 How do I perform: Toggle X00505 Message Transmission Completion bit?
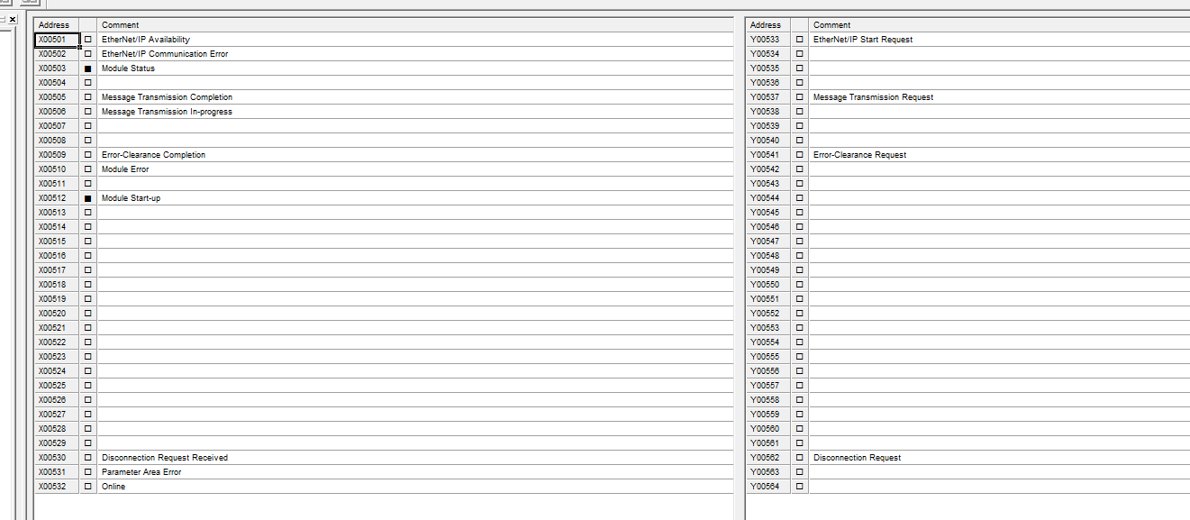[88, 97]
